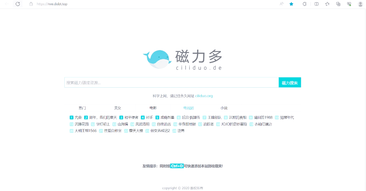Open the browser Extensions puzzle icon
366x191 pixels.
pos(305,4)
